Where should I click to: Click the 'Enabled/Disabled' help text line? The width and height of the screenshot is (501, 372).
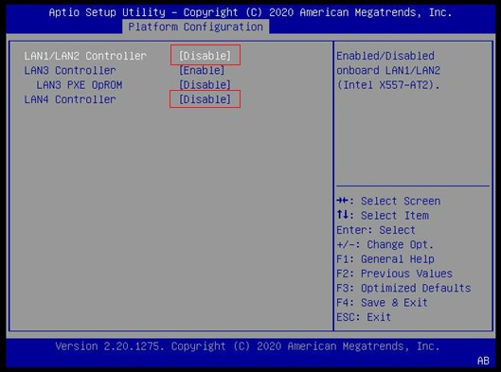tap(385, 56)
